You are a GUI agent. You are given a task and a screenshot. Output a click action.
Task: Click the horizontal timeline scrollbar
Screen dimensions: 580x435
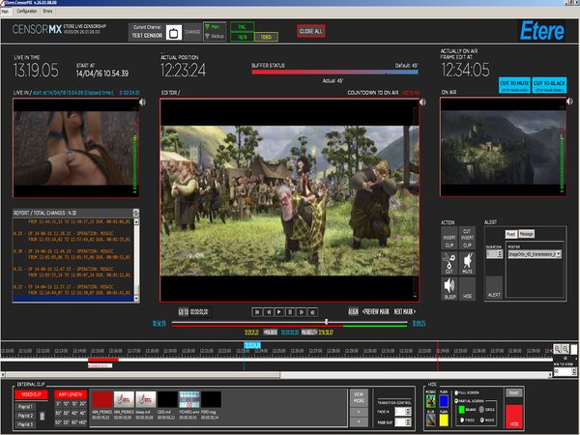pyautogui.click(x=275, y=375)
